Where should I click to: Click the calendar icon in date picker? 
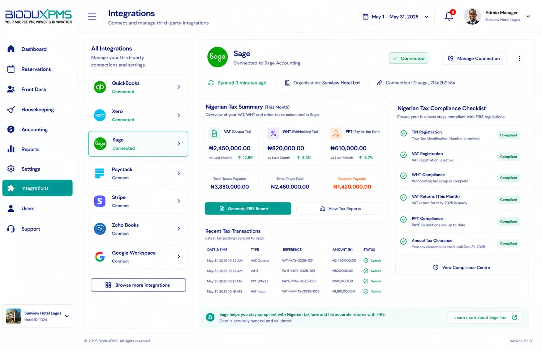365,17
